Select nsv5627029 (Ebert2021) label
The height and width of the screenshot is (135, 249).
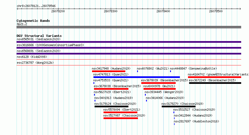coord(112,92)
